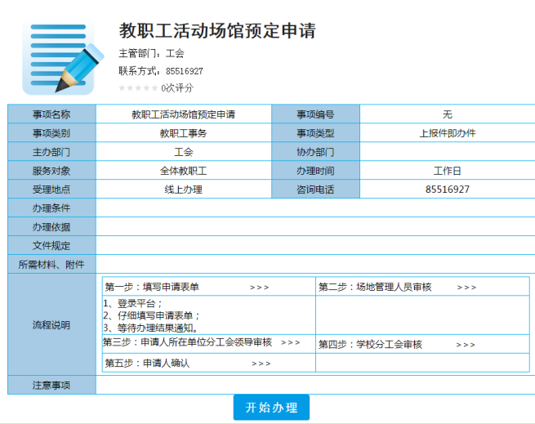Expand 第一步 填写申请表单 arrows
This screenshot has height=424, width=535.
(x=259, y=288)
